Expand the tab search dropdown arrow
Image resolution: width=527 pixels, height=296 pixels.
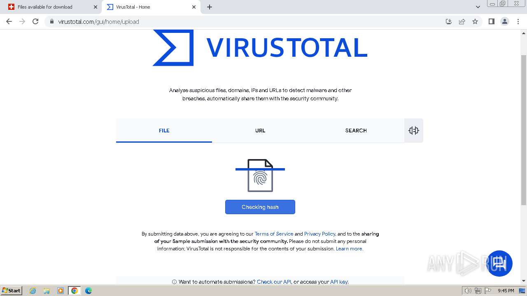tap(478, 7)
